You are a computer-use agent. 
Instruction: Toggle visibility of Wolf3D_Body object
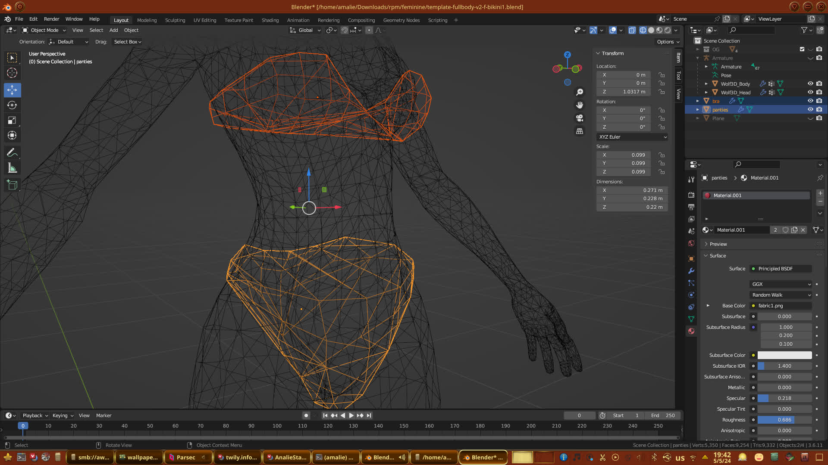coord(810,84)
